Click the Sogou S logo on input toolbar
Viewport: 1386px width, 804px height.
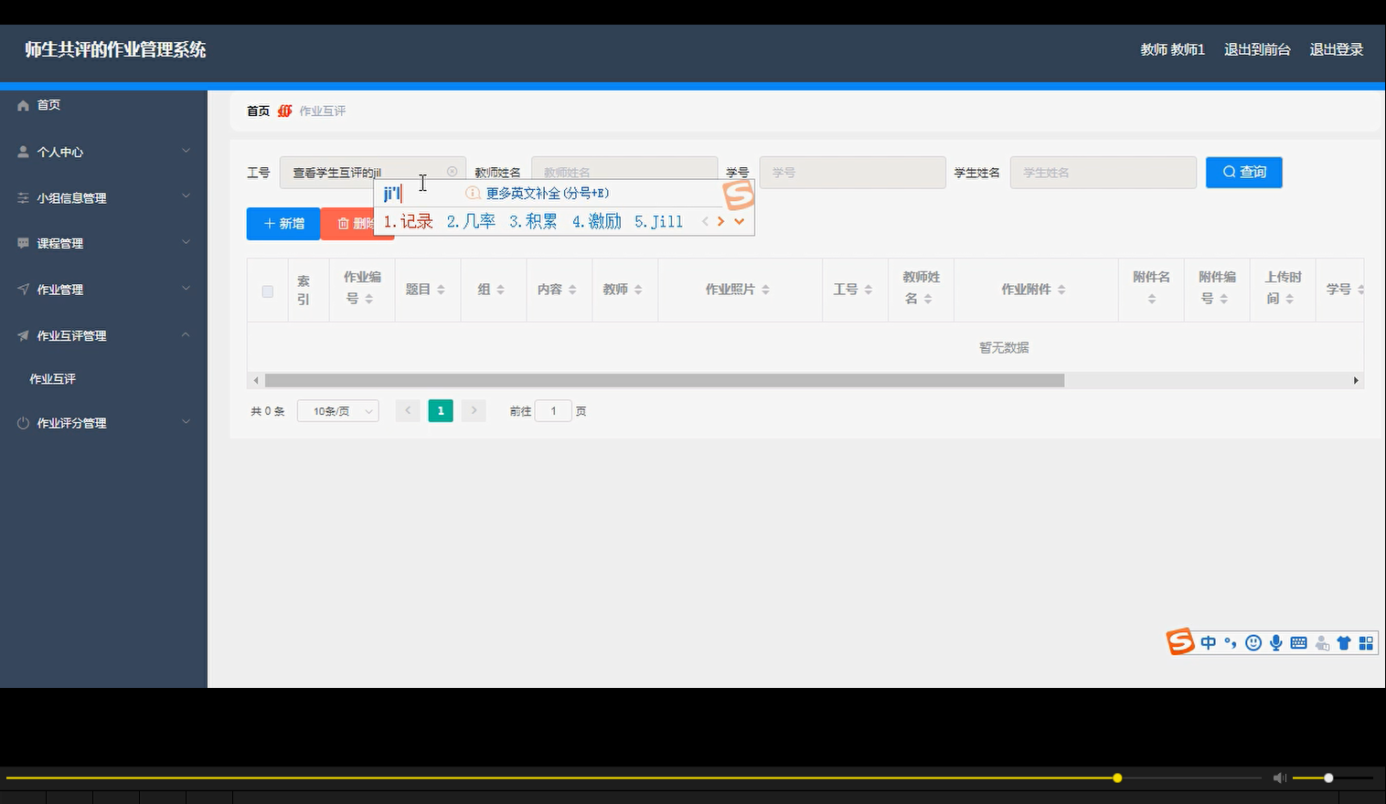[1180, 641]
